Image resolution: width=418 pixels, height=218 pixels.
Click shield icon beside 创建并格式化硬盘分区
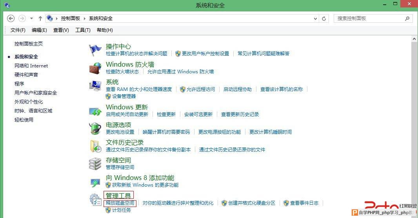click(224, 203)
